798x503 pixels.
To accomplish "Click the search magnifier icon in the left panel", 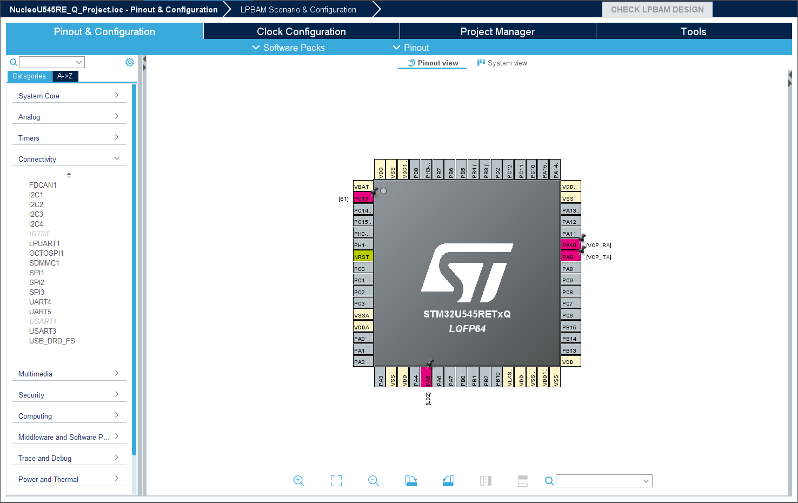I will tap(14, 62).
